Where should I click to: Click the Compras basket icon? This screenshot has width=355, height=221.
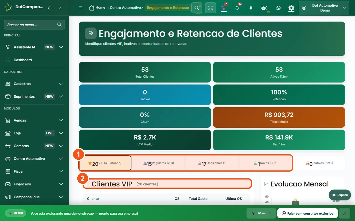point(8,146)
